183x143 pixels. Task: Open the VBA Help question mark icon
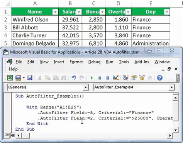click(160, 78)
